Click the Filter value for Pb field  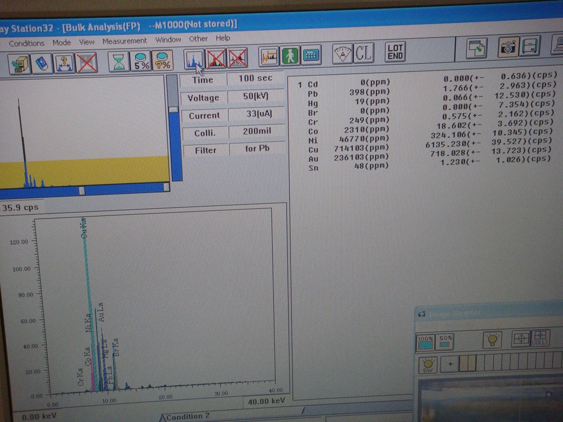pyautogui.click(x=257, y=148)
